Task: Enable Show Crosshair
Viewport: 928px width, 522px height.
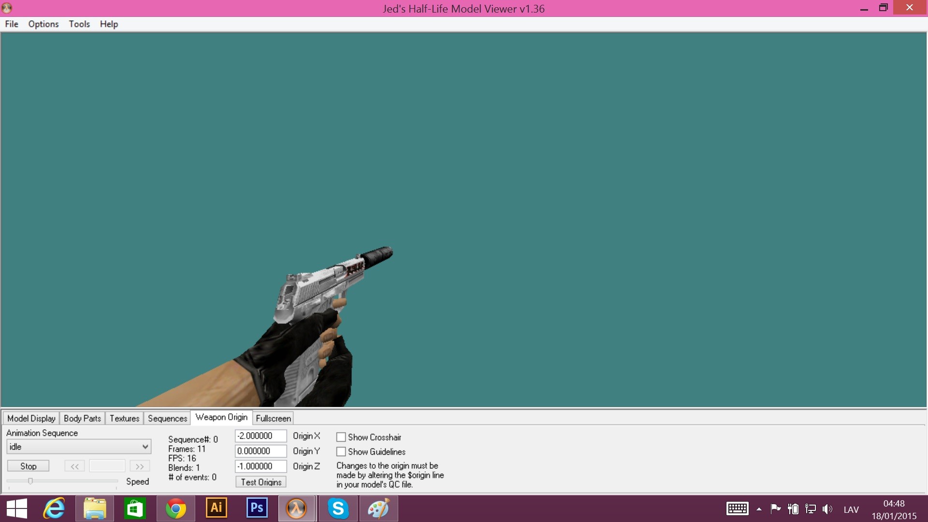Action: point(342,436)
